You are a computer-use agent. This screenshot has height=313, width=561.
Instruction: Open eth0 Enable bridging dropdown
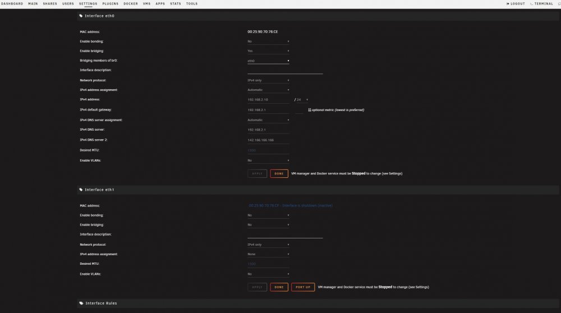point(268,51)
